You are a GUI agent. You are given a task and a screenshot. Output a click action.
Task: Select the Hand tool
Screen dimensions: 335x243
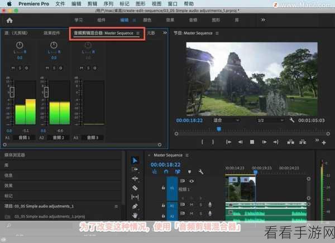click(135, 215)
